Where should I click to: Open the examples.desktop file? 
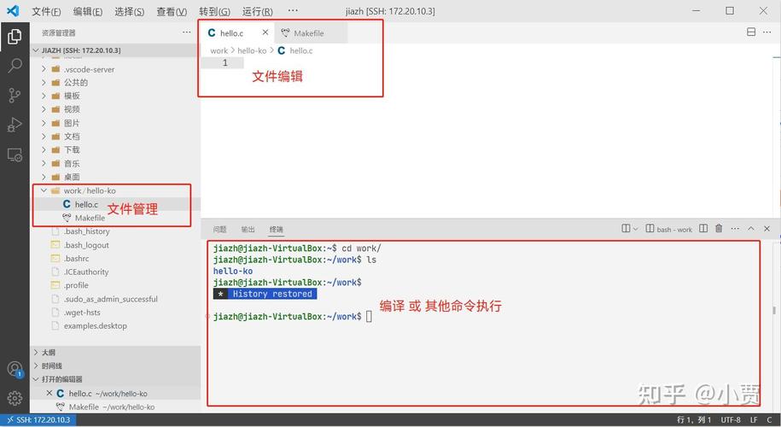click(115, 326)
